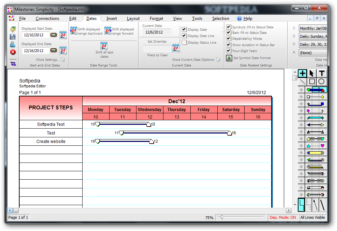Switch to the Layout tab

pos(133,19)
